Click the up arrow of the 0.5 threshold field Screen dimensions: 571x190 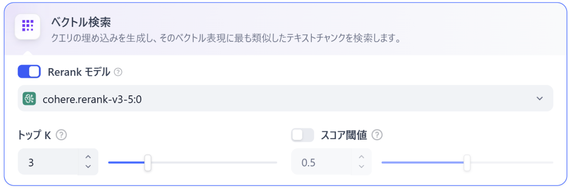[x=361, y=157]
